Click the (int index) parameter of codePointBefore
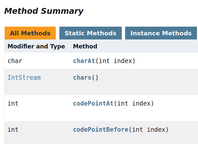 click(149, 130)
